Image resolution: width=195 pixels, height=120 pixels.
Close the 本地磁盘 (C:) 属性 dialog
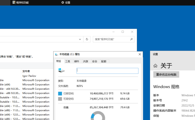tap(140, 54)
